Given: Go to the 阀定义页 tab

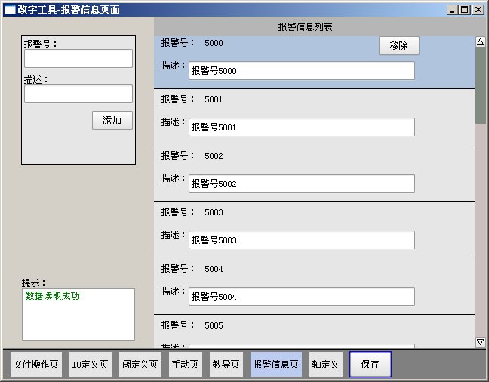Looking at the screenshot, I should [139, 365].
